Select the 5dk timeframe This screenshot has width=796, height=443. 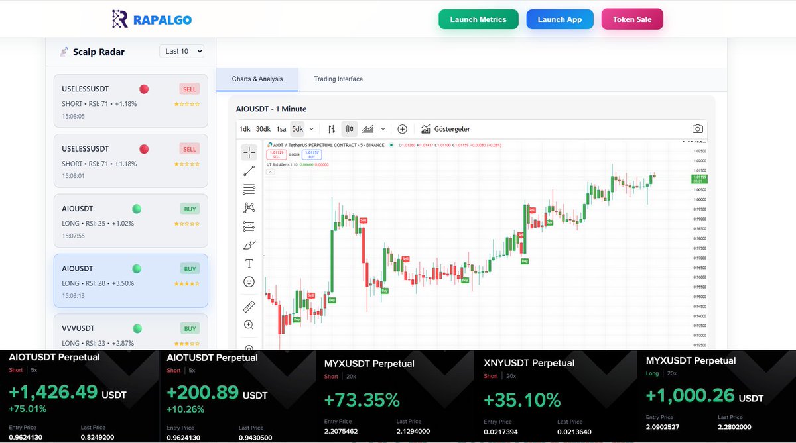pyautogui.click(x=298, y=129)
